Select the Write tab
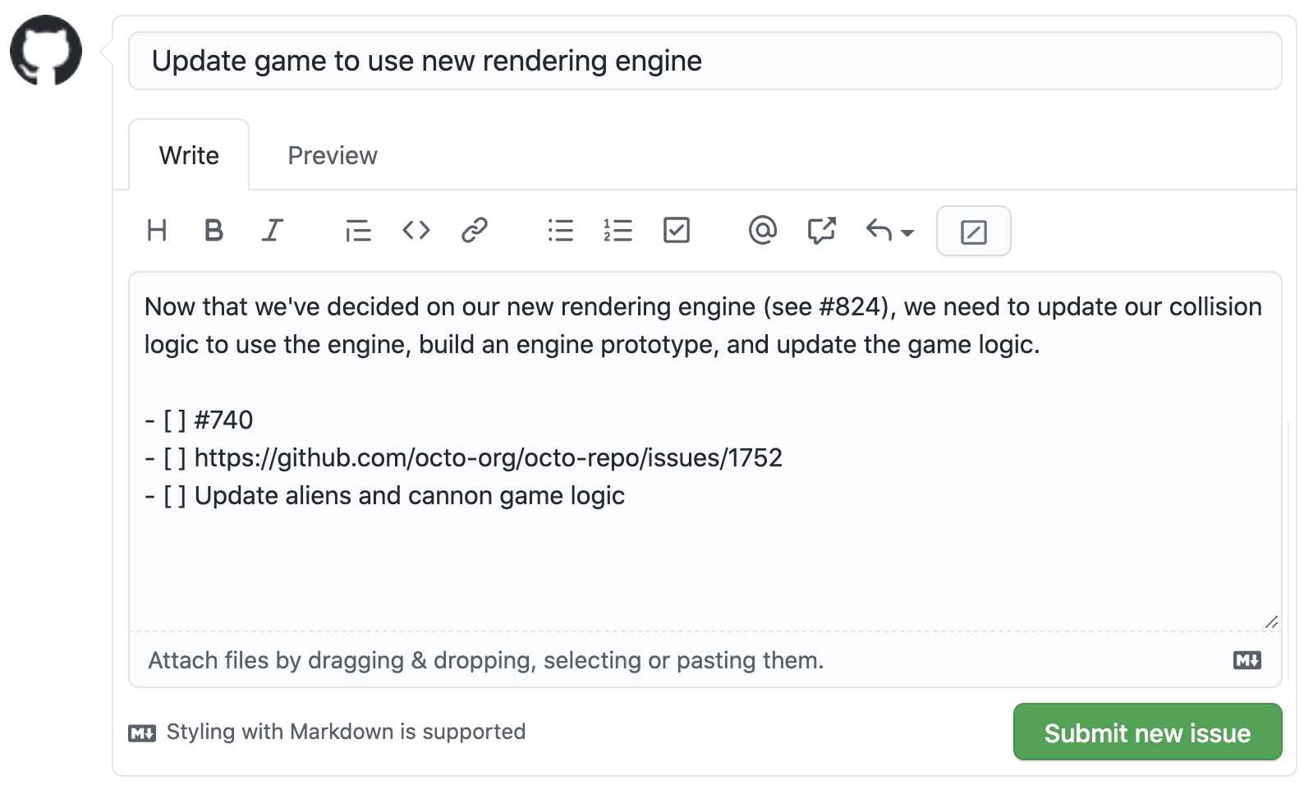The height and width of the screenshot is (785, 1304). coord(189,155)
